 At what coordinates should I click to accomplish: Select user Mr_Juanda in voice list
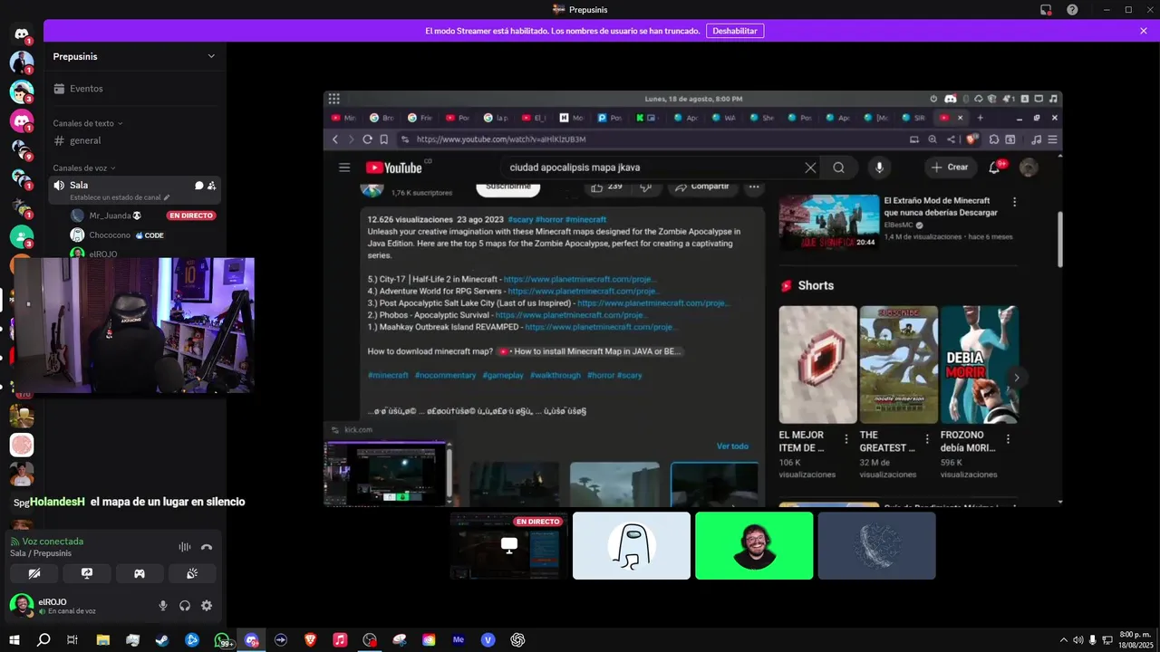click(134, 216)
